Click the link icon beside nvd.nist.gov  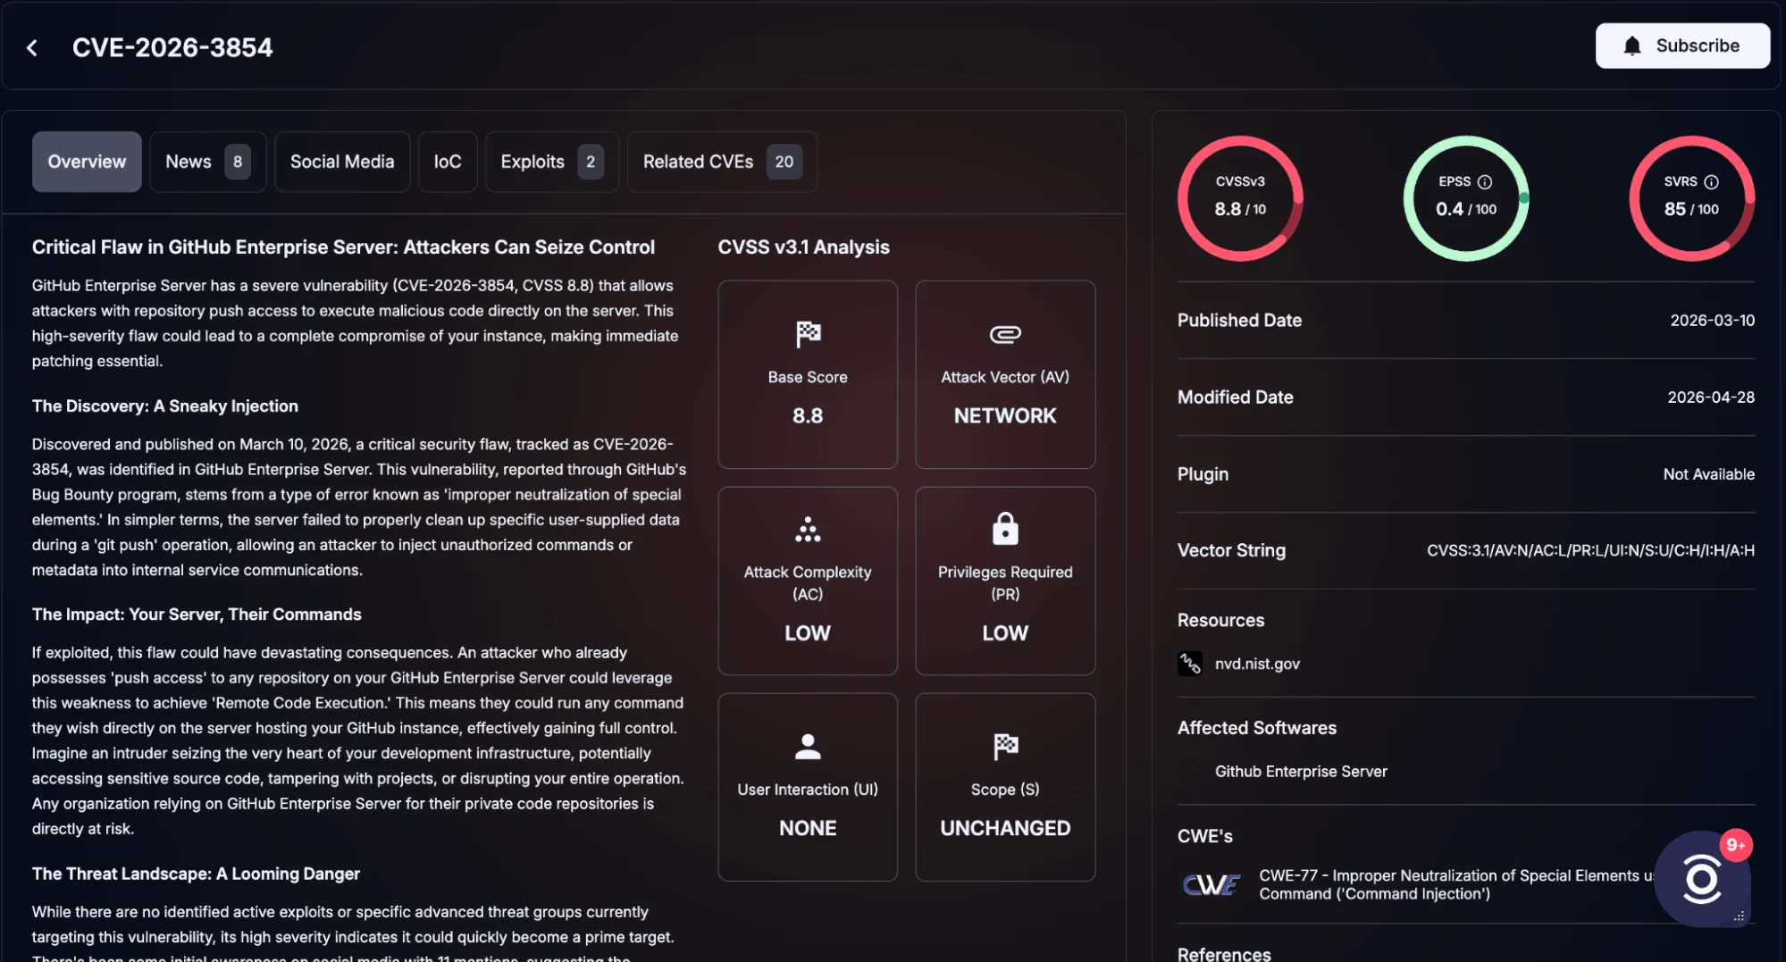pos(1190,664)
